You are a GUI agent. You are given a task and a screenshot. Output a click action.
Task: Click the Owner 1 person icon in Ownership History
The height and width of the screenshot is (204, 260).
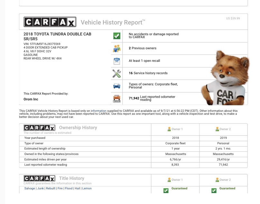click(169, 129)
